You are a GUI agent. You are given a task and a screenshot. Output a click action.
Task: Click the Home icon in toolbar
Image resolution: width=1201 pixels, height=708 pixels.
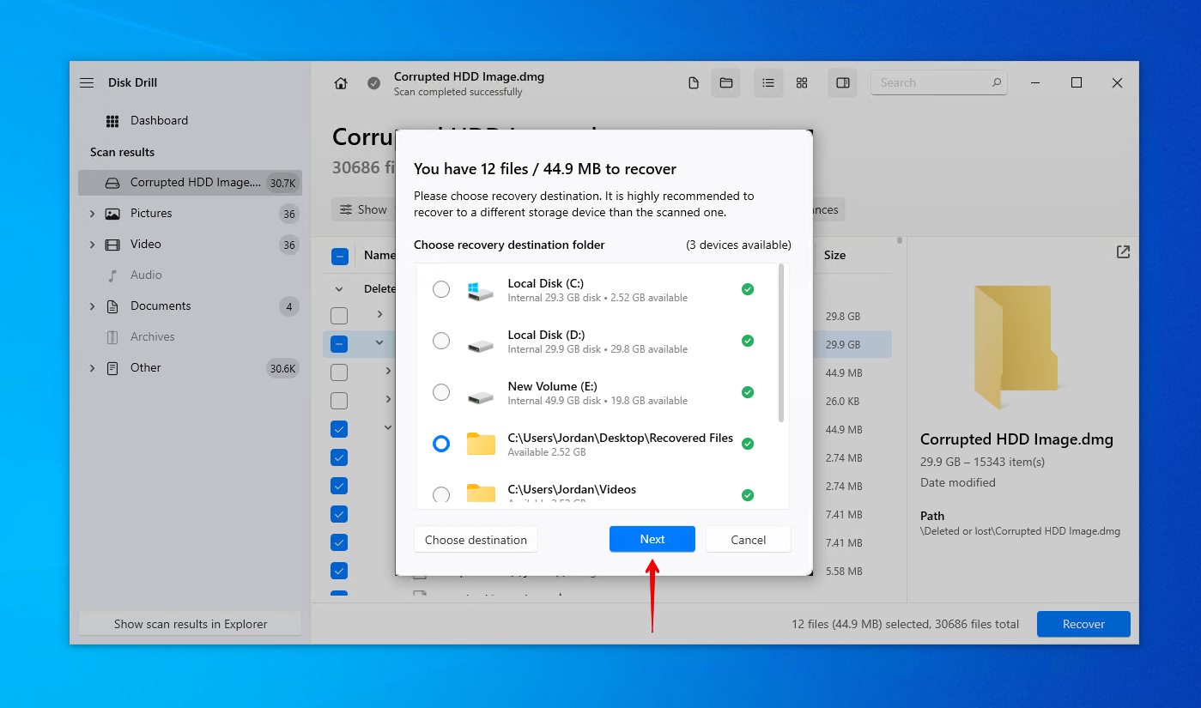[341, 83]
